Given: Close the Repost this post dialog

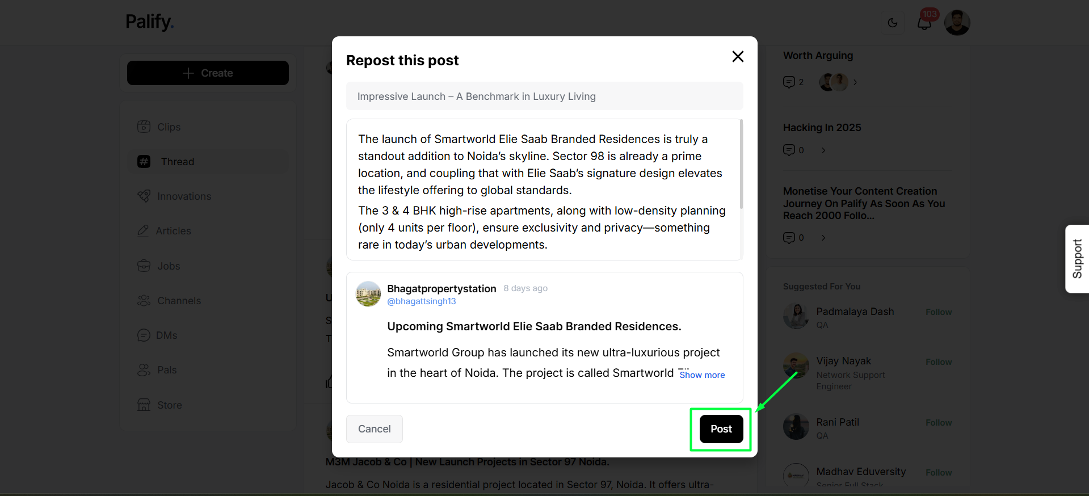Looking at the screenshot, I should pos(737,57).
